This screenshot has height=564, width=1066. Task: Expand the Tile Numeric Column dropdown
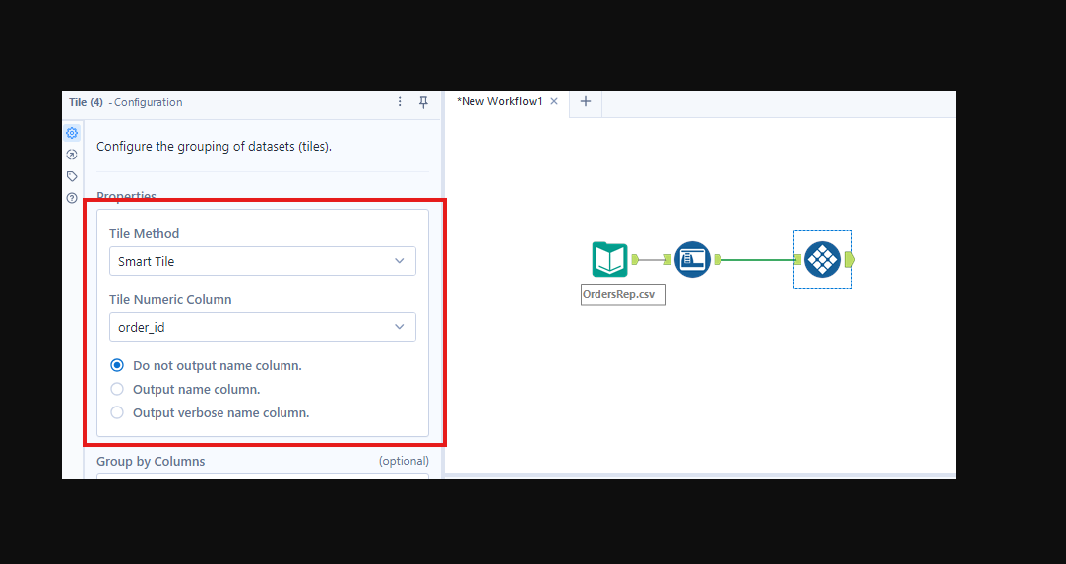(x=262, y=327)
